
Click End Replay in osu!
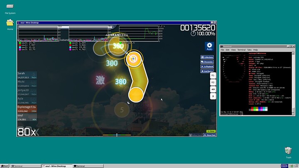[207, 71]
